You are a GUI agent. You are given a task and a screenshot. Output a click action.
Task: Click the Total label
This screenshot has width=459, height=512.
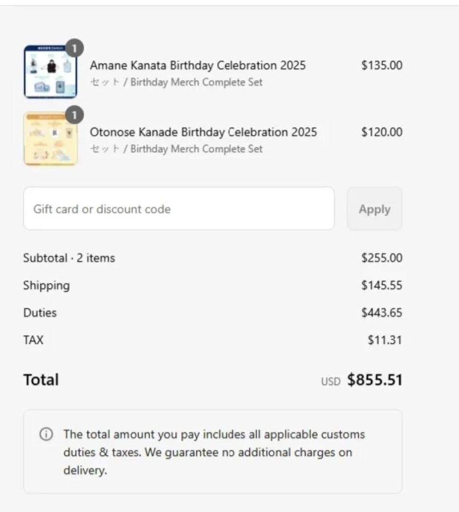tap(41, 380)
